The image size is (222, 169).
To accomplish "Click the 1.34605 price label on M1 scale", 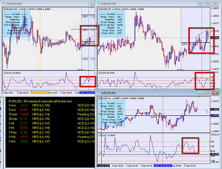I will [x=215, y=124].
